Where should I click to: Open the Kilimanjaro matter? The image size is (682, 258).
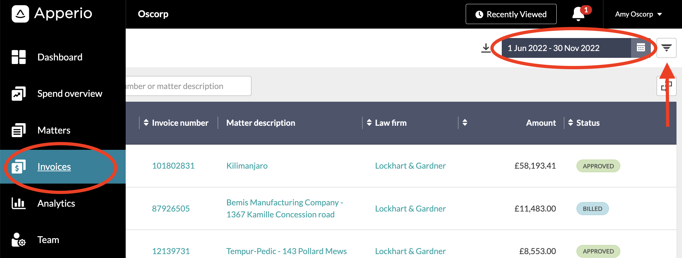click(x=247, y=166)
